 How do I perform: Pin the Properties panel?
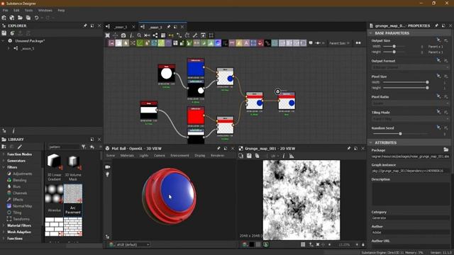(x=436, y=25)
